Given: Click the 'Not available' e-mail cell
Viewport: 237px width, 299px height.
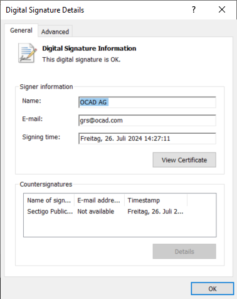Looking at the screenshot, I should point(96,212).
